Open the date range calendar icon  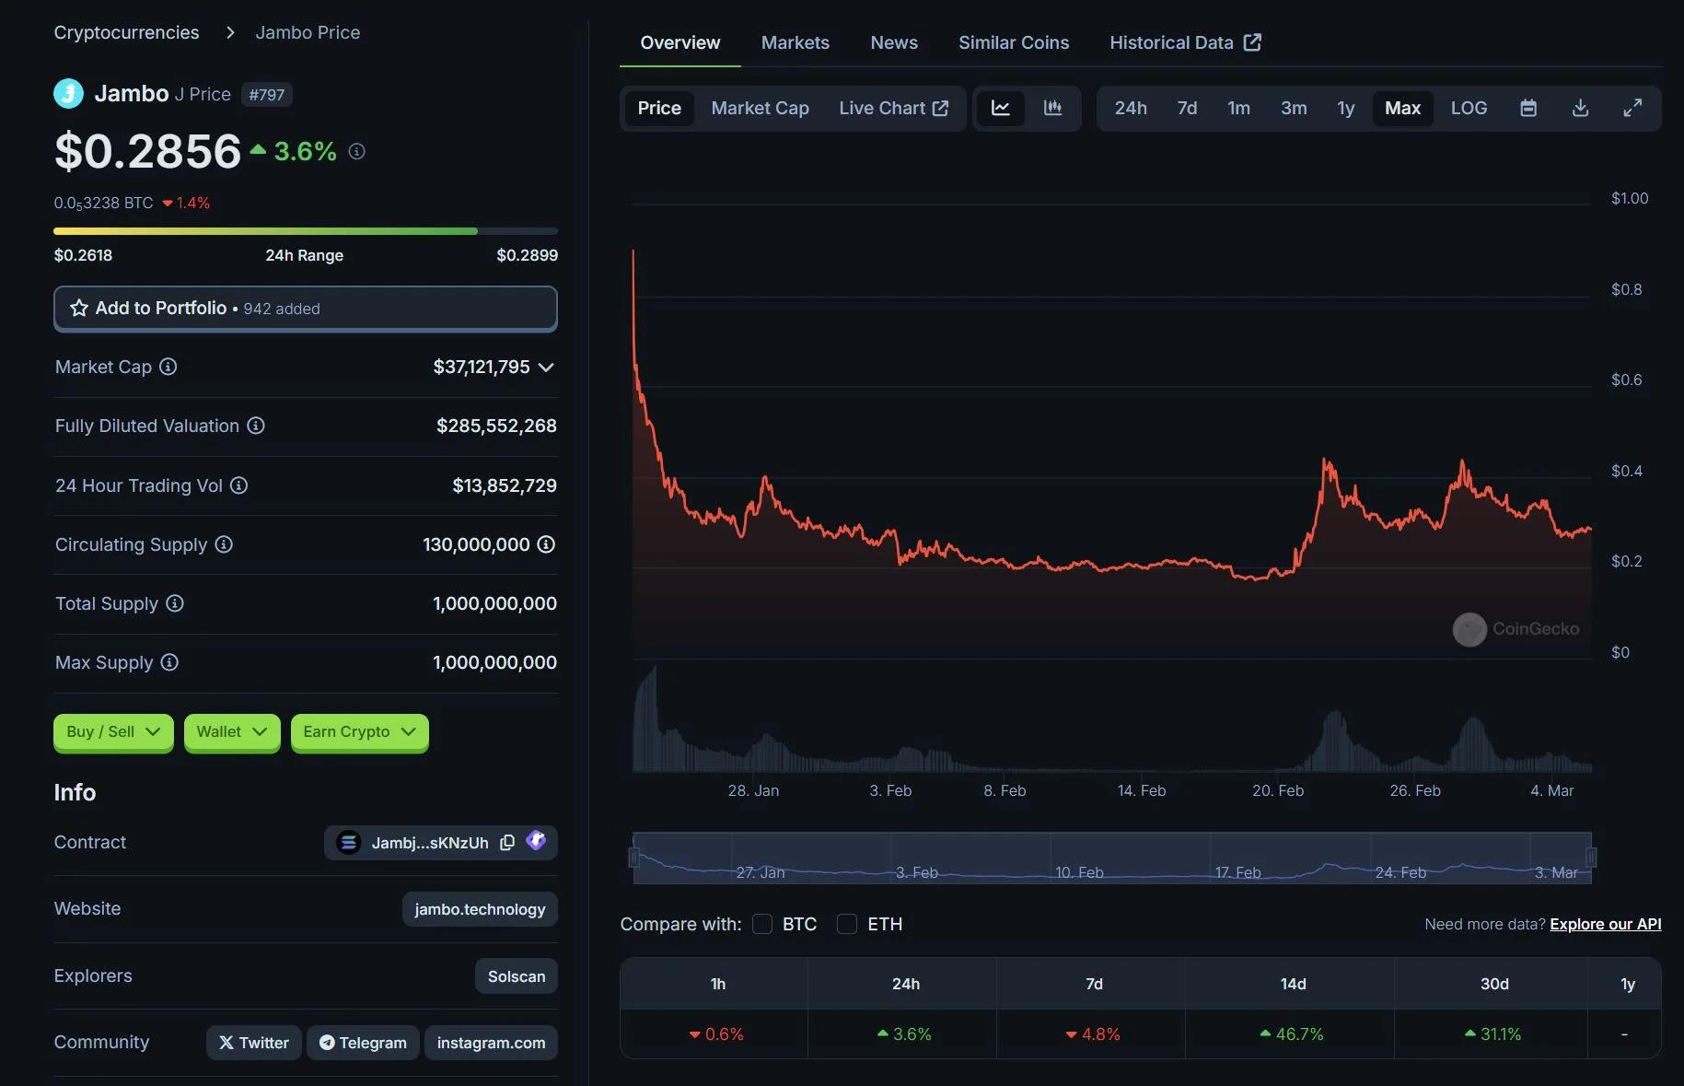[1528, 108]
